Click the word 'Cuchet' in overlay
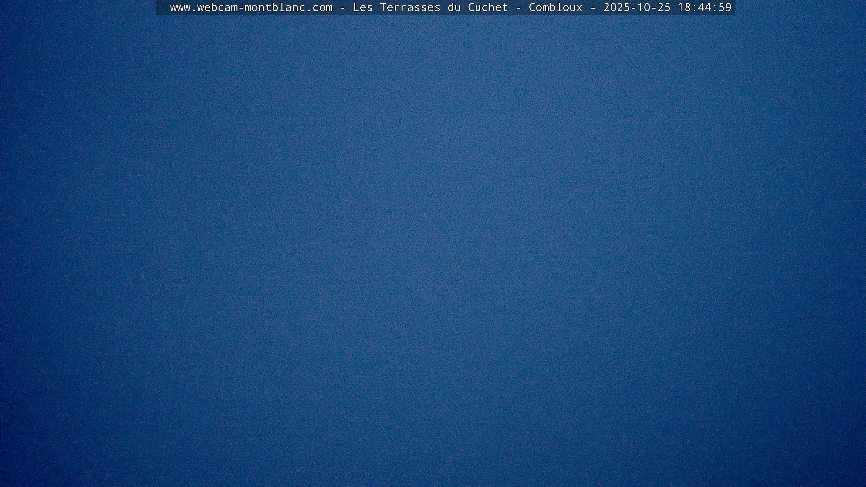The width and height of the screenshot is (866, 487). tap(488, 7)
